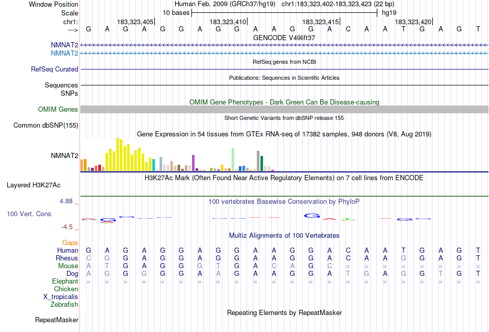Click the Human alignment row label
This screenshot has width=489, height=332.
click(x=67, y=250)
